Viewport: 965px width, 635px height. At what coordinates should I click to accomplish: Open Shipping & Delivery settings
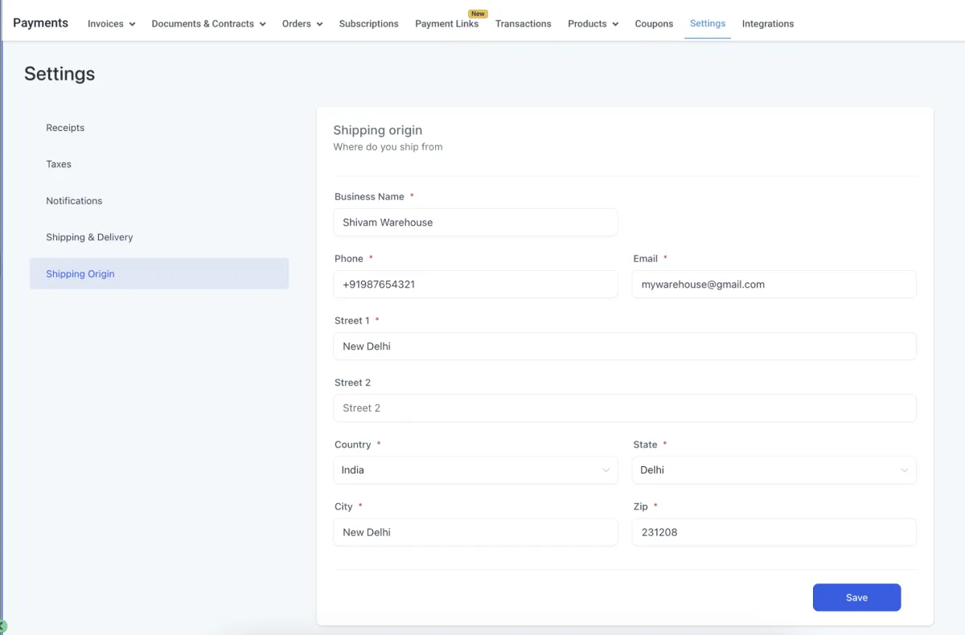tap(159, 237)
